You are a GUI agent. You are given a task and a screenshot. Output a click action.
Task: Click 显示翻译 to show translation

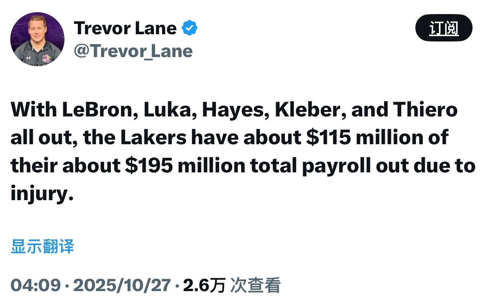43,247
